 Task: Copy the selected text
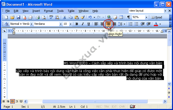pyautogui.click(x=70, y=17)
